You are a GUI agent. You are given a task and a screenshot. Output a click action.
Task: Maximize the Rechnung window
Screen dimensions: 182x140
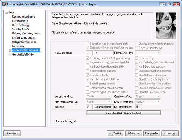tap(169, 4)
